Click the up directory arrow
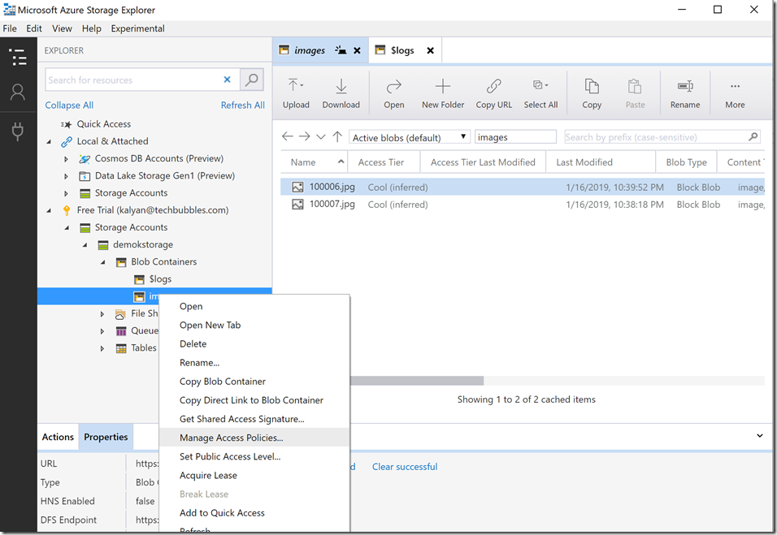Image resolution: width=777 pixels, height=535 pixels. (x=337, y=136)
